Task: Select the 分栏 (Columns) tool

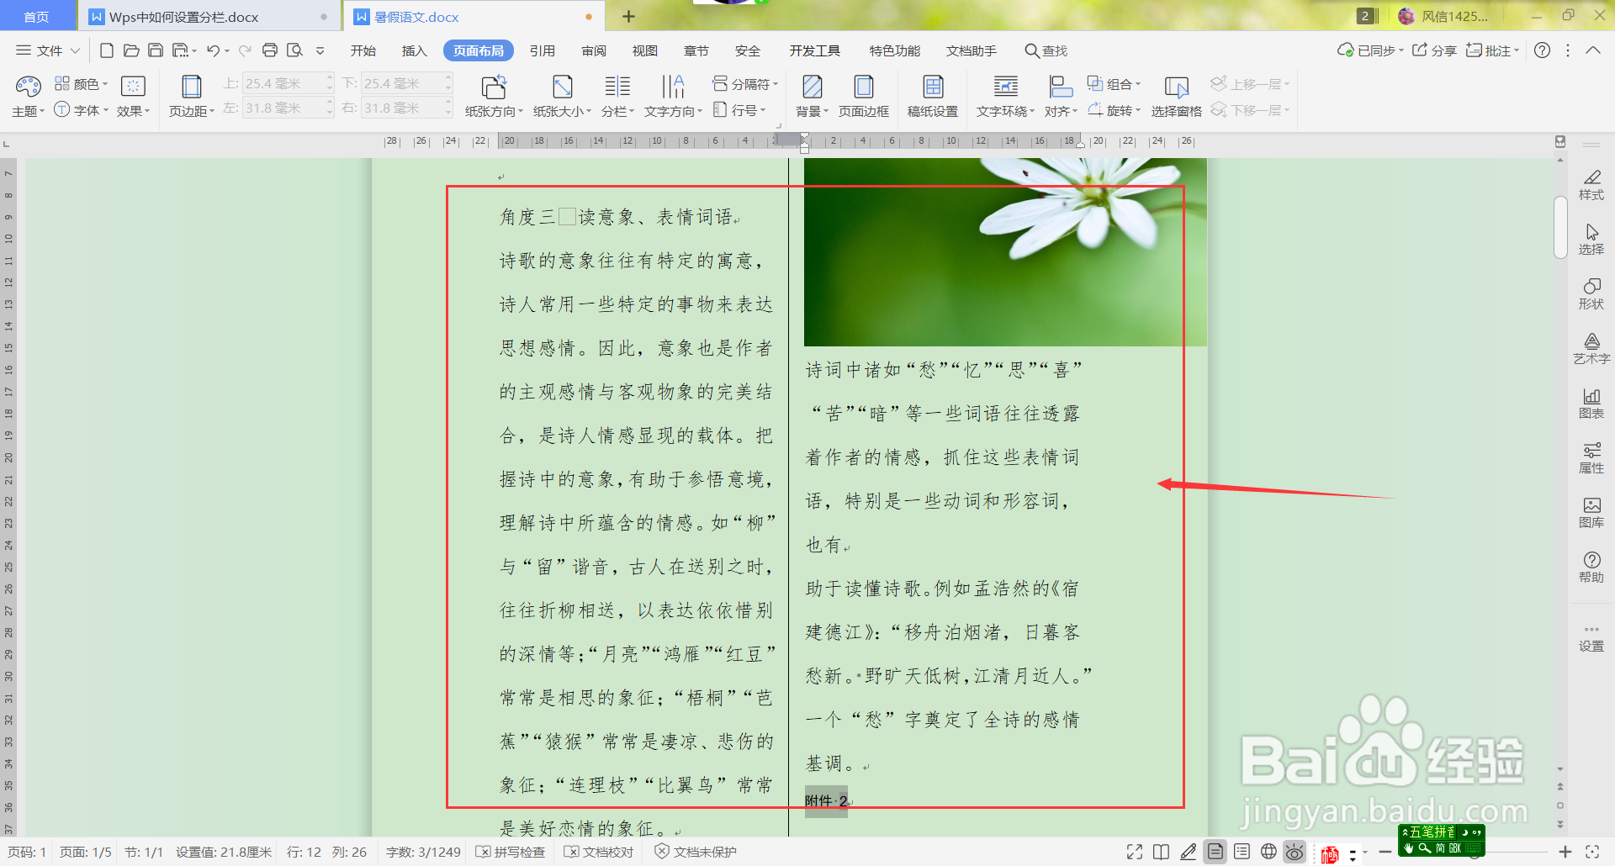Action: click(x=618, y=95)
